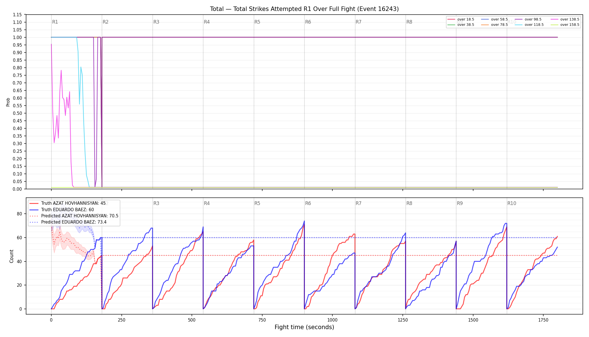Click legend entry 'Truth EDUARDO BAEZ: 60'

[x=61, y=210]
